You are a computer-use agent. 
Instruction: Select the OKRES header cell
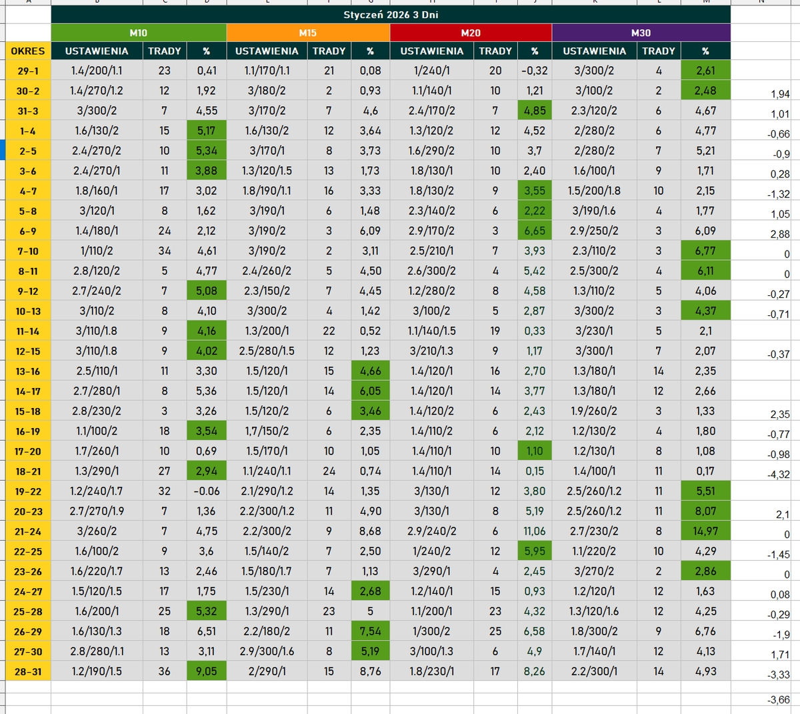28,51
